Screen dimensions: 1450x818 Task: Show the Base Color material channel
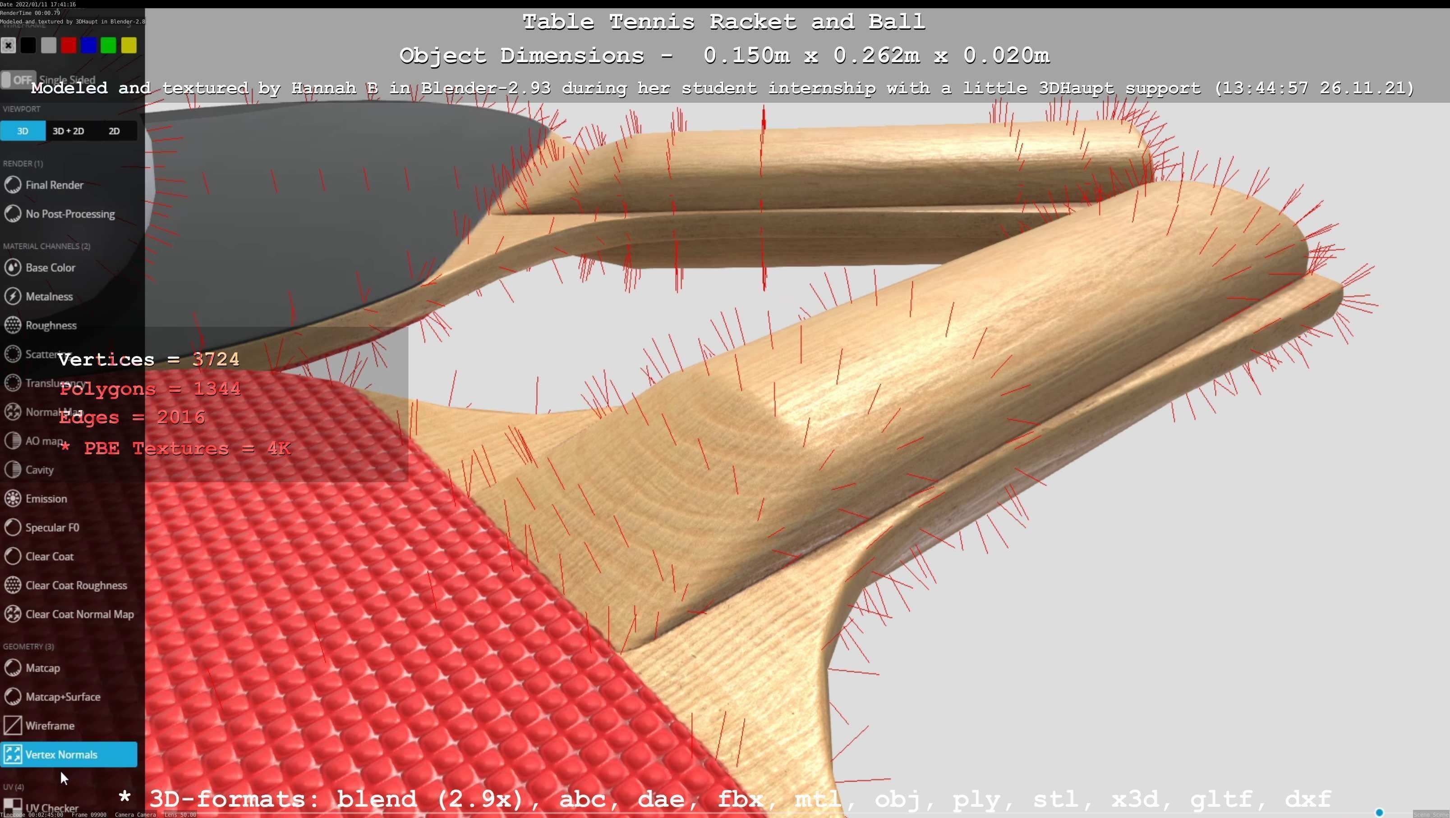[40, 267]
